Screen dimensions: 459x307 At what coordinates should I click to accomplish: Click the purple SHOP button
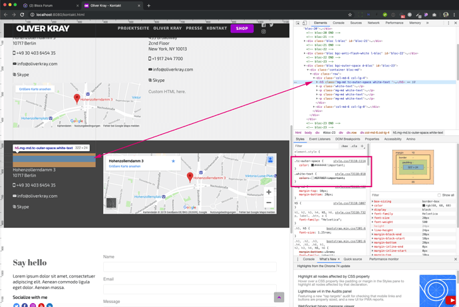coord(241,29)
